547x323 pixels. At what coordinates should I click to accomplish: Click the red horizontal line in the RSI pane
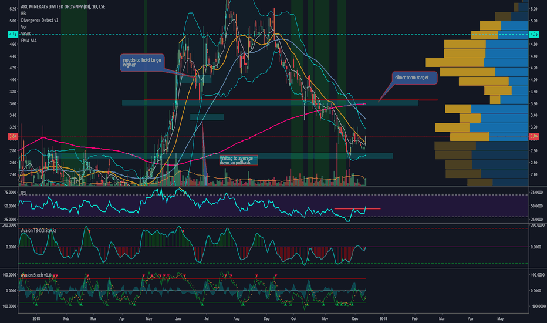point(357,209)
